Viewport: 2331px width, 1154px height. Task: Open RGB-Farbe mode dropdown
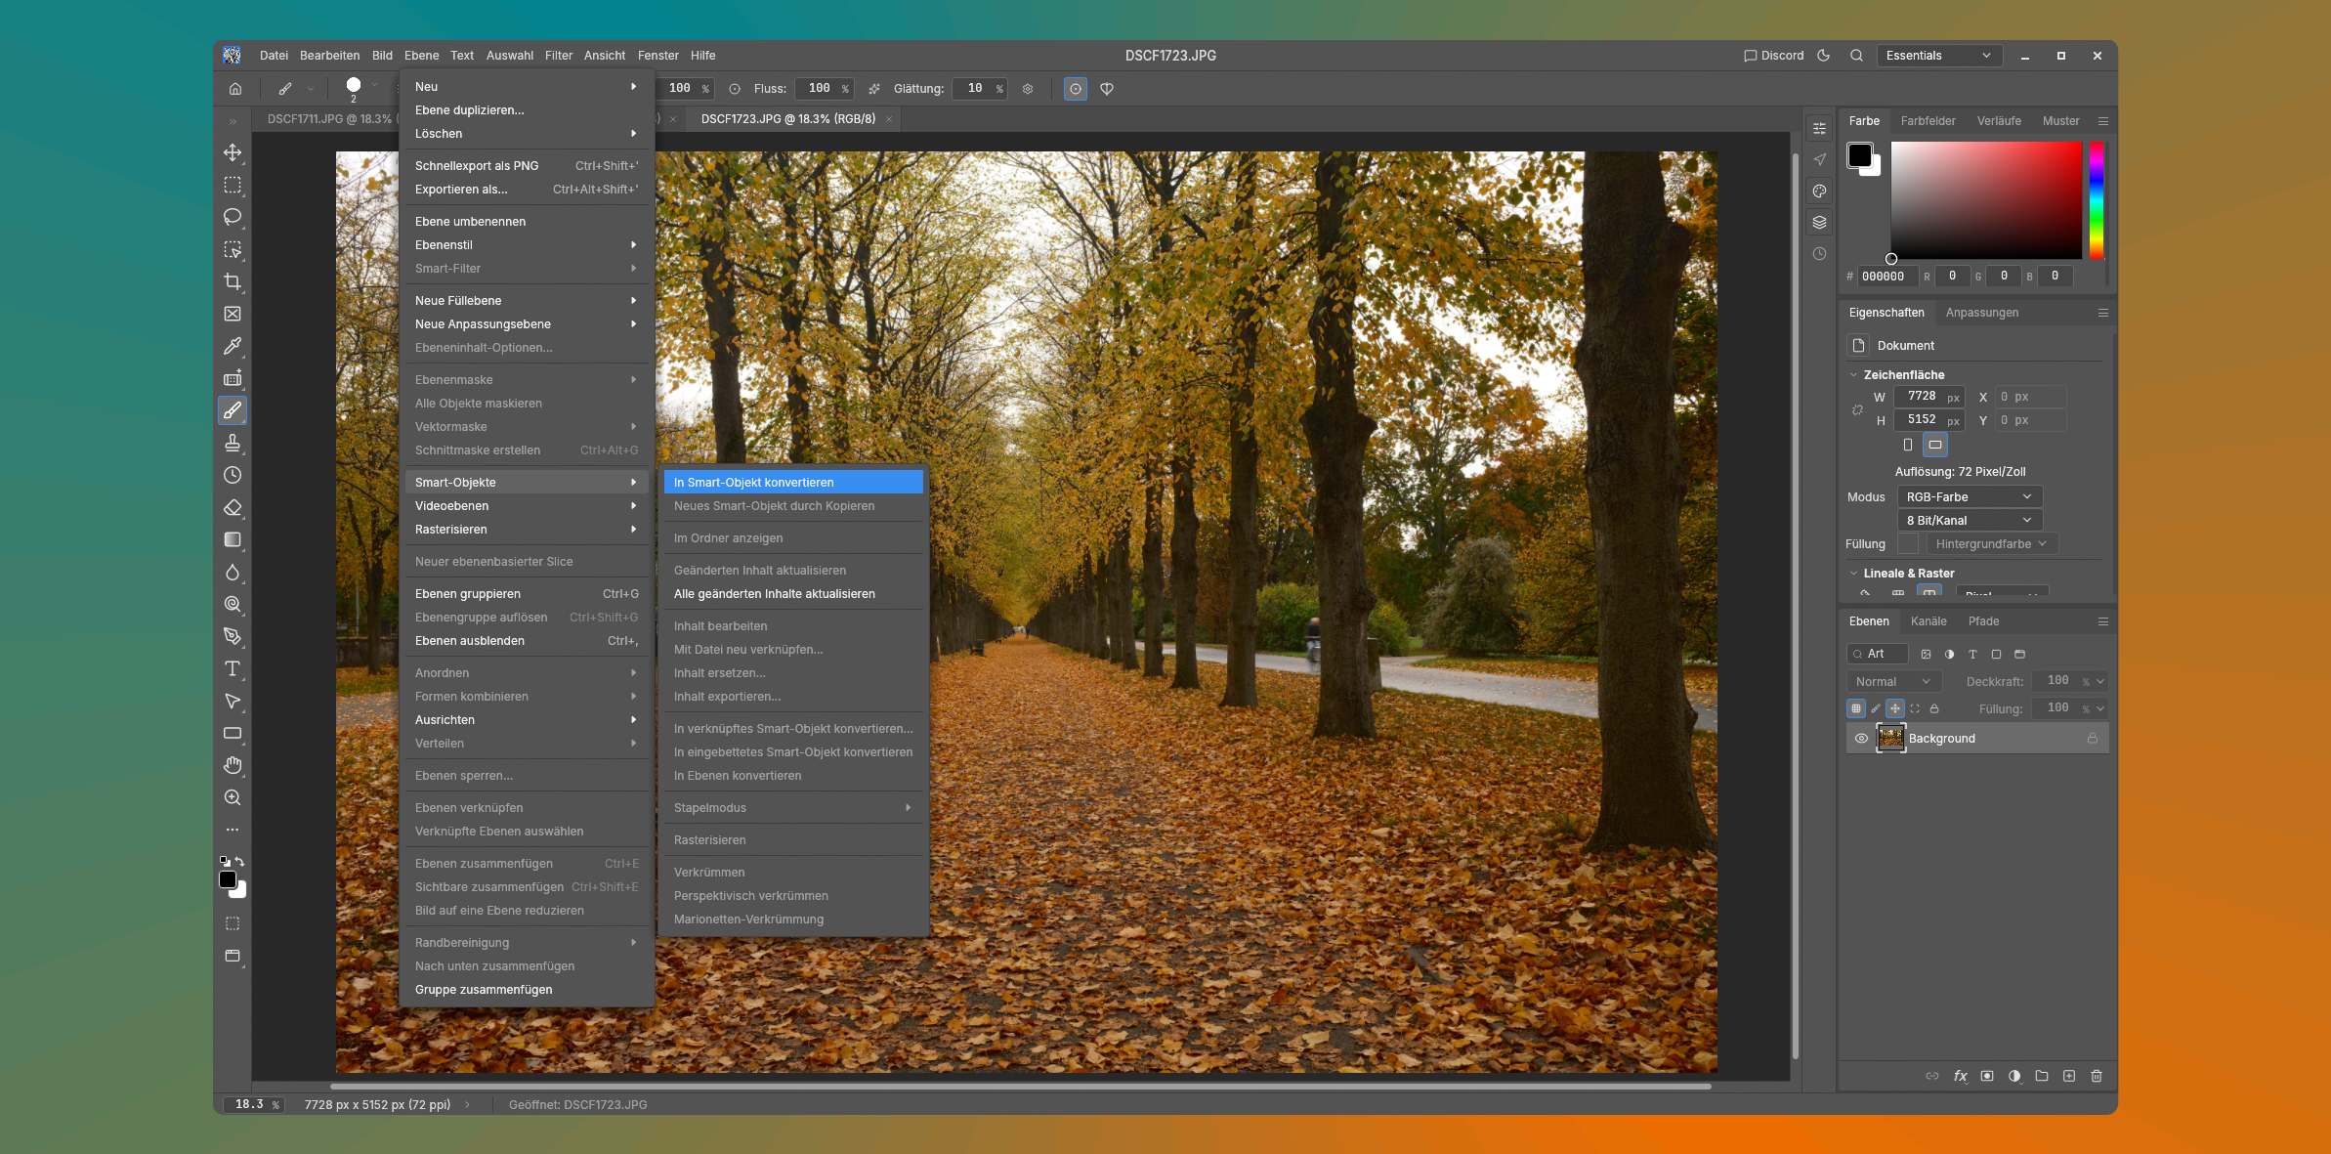(1970, 497)
